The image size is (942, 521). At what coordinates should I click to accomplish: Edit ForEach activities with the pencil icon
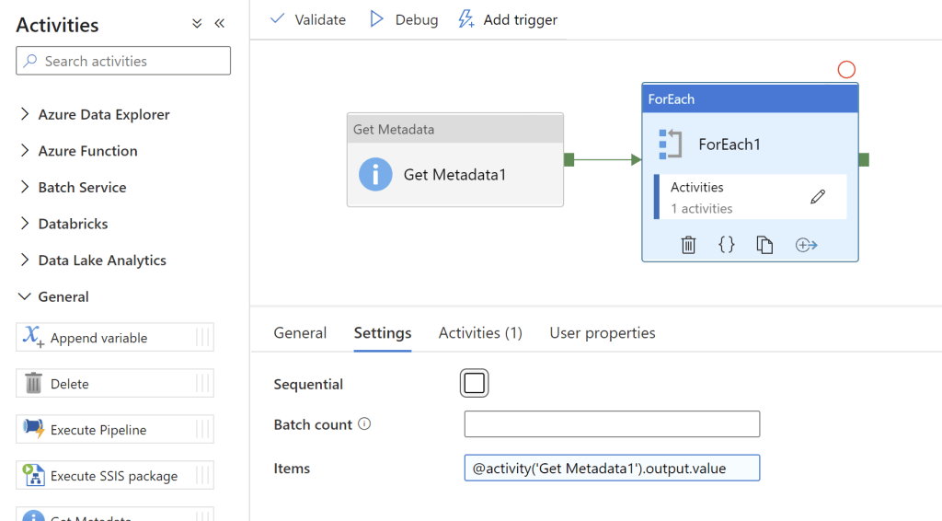818,197
